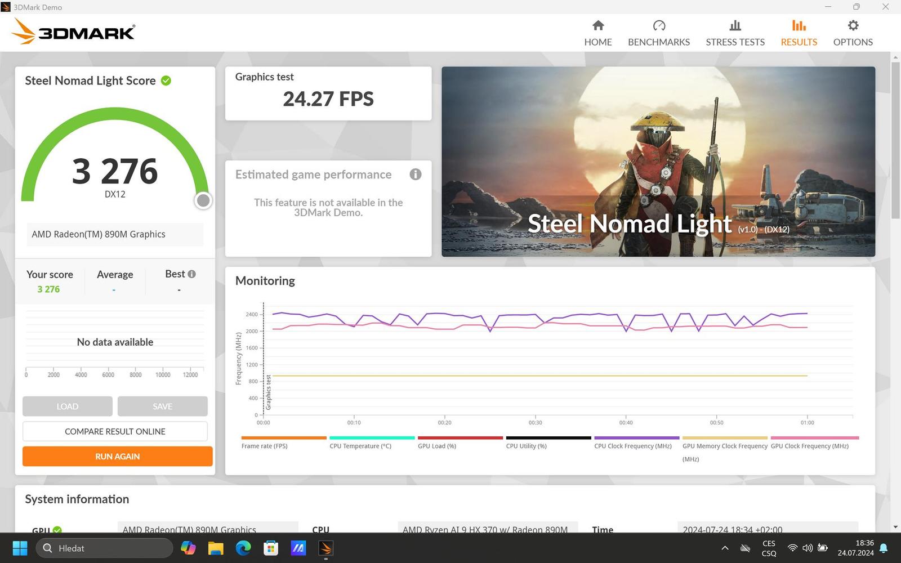Viewport: 901px width, 563px height.
Task: Open the Windows Start menu
Action: pyautogui.click(x=20, y=548)
